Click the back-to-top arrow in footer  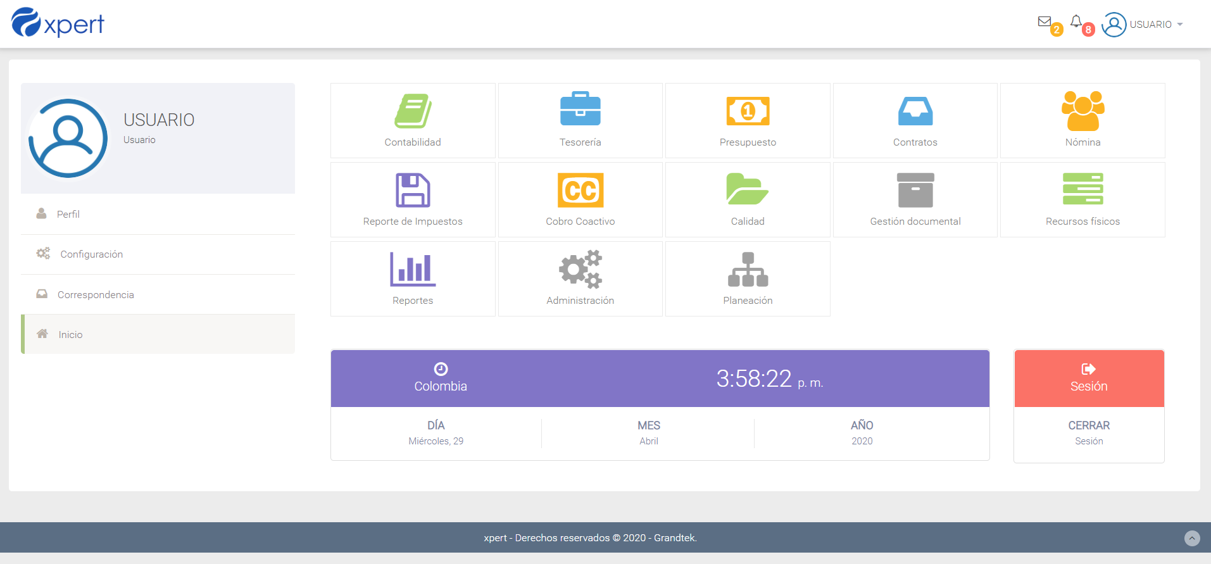pyautogui.click(x=1192, y=538)
